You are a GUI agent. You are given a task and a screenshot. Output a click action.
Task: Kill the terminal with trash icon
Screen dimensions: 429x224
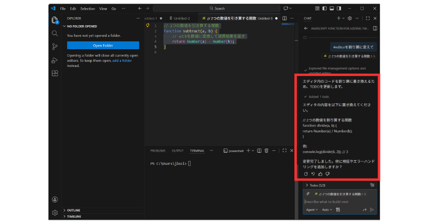click(267, 151)
